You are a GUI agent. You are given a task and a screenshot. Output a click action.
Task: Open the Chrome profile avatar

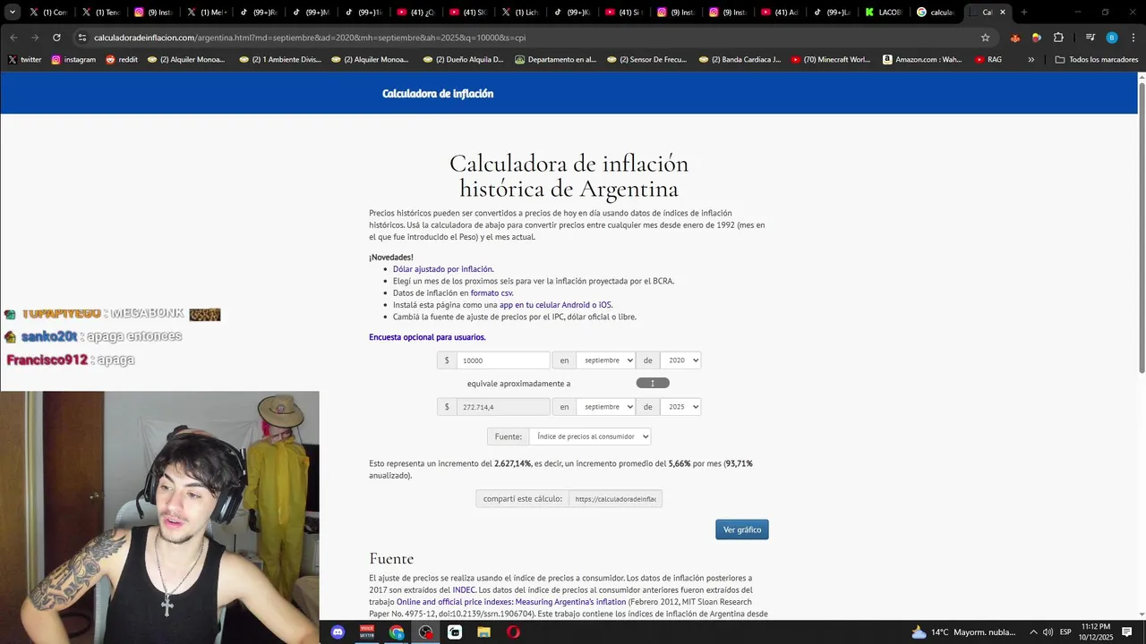tap(1111, 38)
